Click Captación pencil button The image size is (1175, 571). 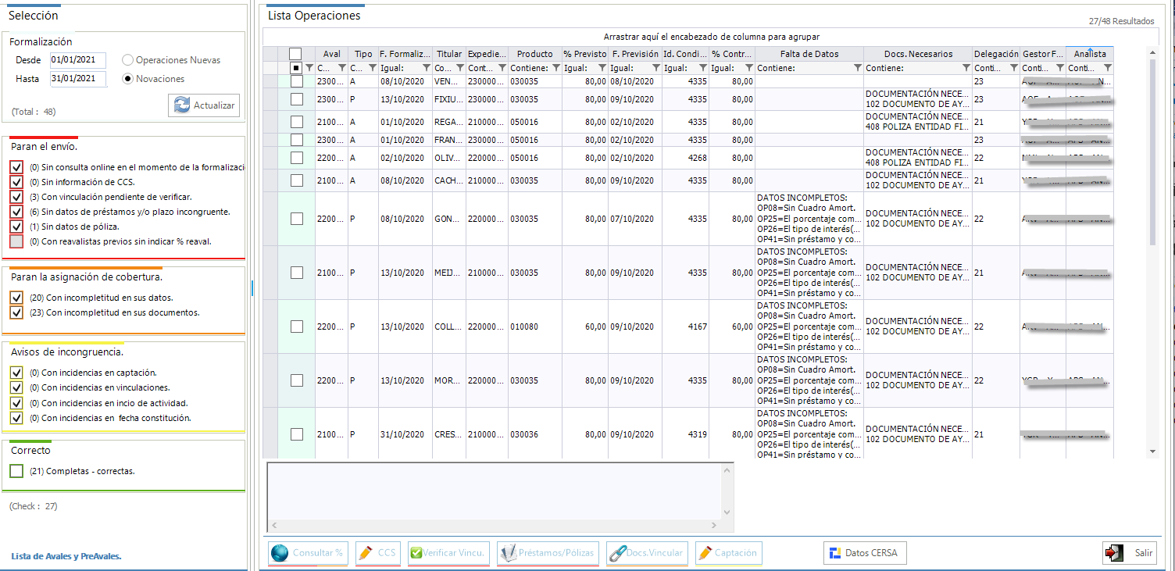(728, 553)
